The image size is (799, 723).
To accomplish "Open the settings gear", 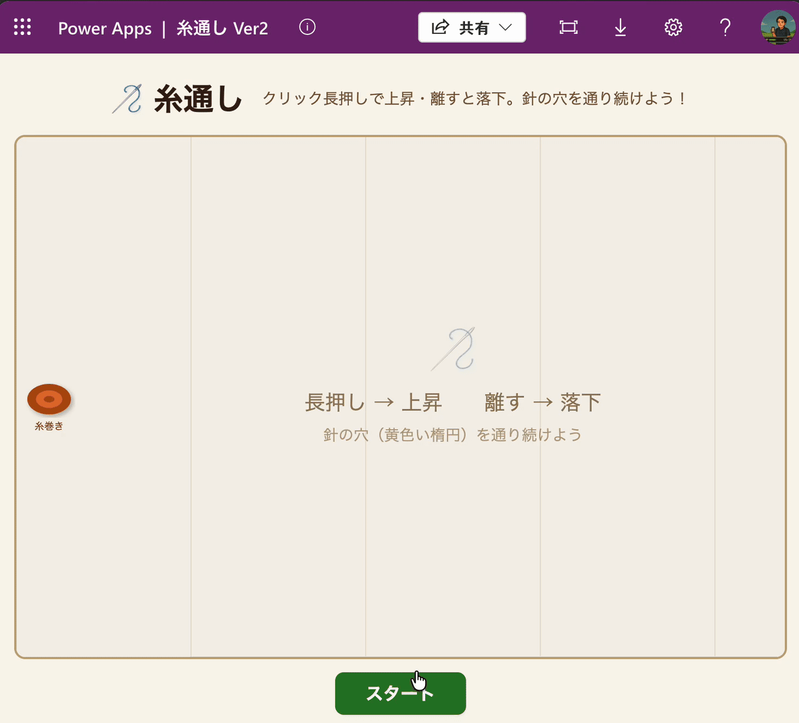I will coord(673,27).
